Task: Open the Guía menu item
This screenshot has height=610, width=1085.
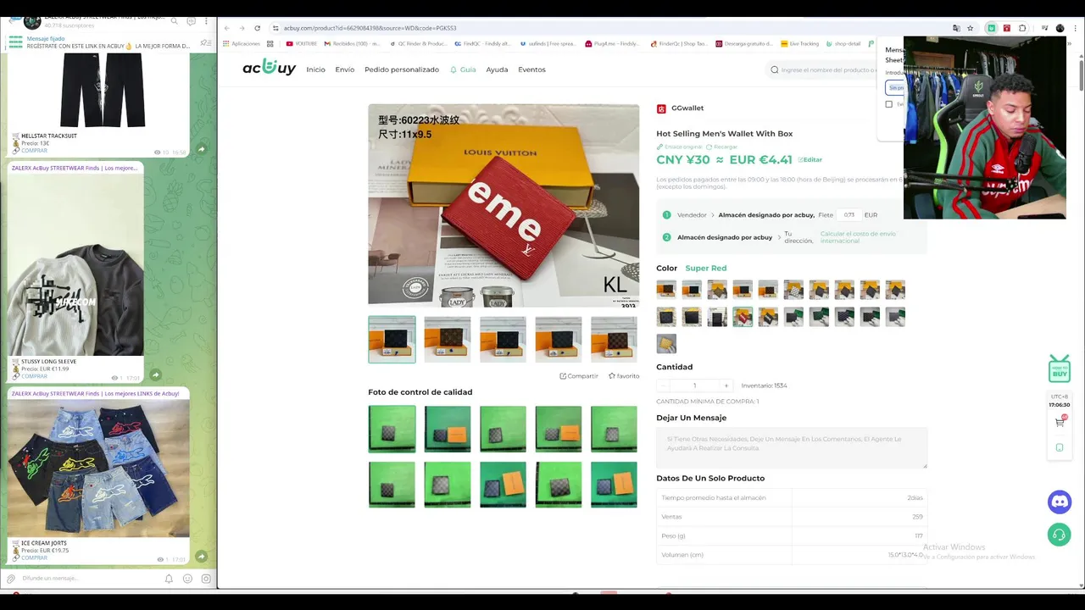Action: [x=463, y=69]
